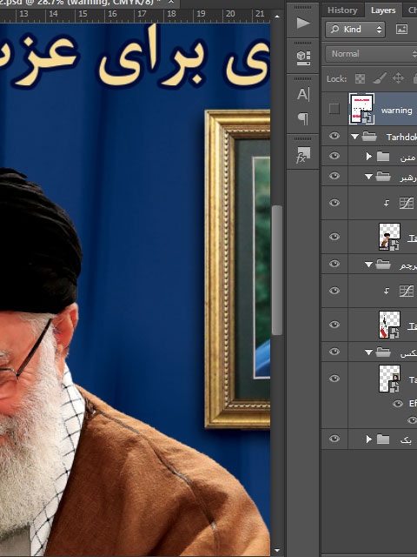Open the Styles fx panel icon
The height and width of the screenshot is (557, 417).
point(303,155)
